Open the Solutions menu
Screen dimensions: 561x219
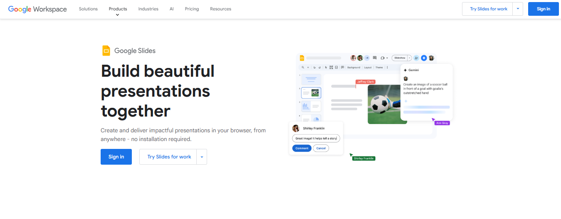[x=88, y=9]
